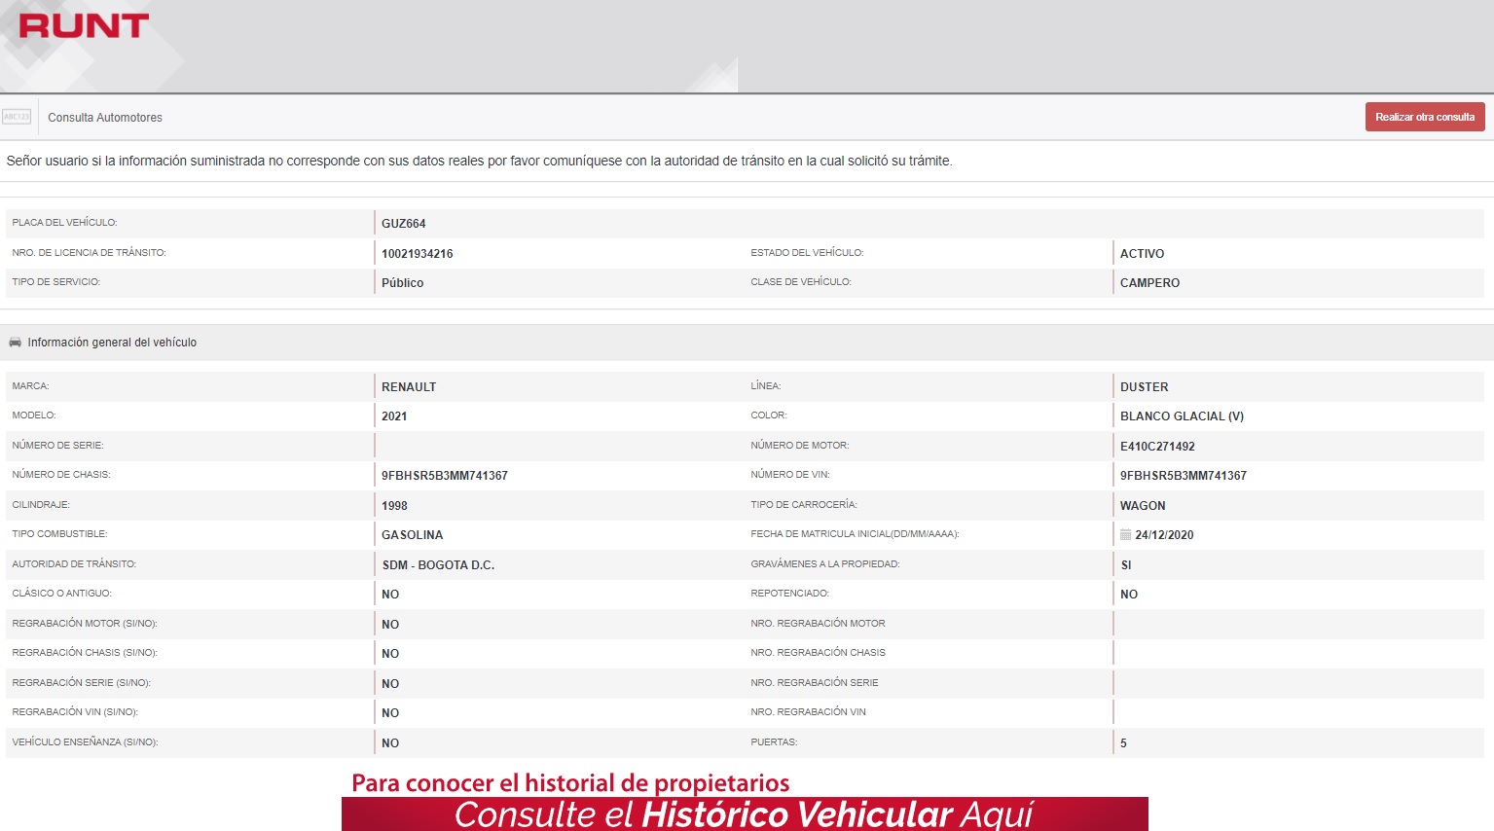
Task: Click the ABC123 license plate icon
Action: pos(17,117)
